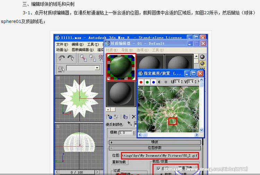Toggle the green channel display button

tap(147, 82)
